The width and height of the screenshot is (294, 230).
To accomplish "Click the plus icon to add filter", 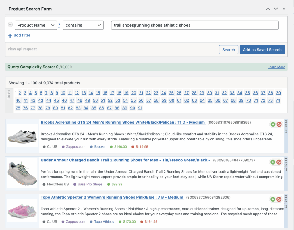I will (x=10, y=36).
